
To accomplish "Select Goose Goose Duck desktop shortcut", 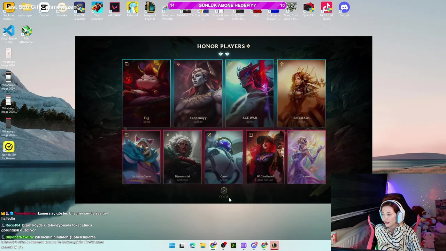I will pyautogui.click(x=221, y=15).
